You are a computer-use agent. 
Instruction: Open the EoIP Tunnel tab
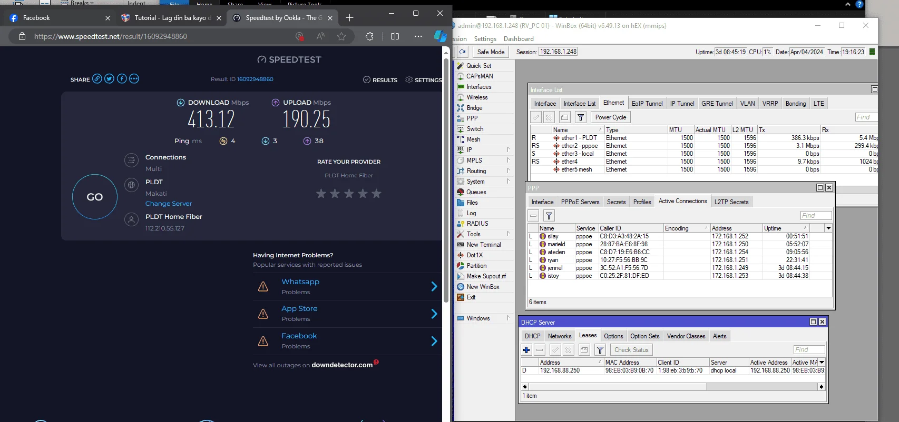click(x=647, y=104)
